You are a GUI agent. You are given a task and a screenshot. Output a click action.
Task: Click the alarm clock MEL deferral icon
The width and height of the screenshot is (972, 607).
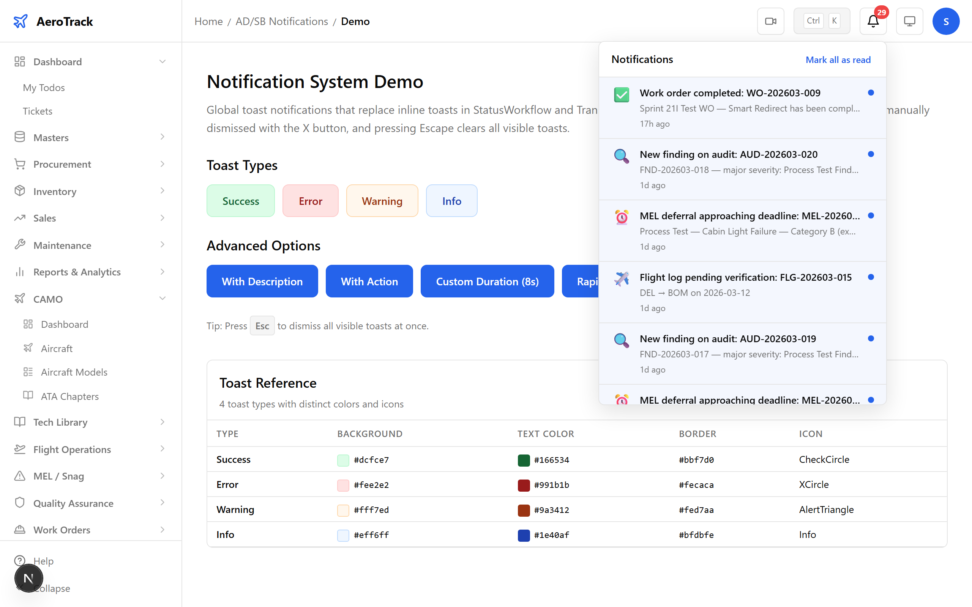pos(621,218)
